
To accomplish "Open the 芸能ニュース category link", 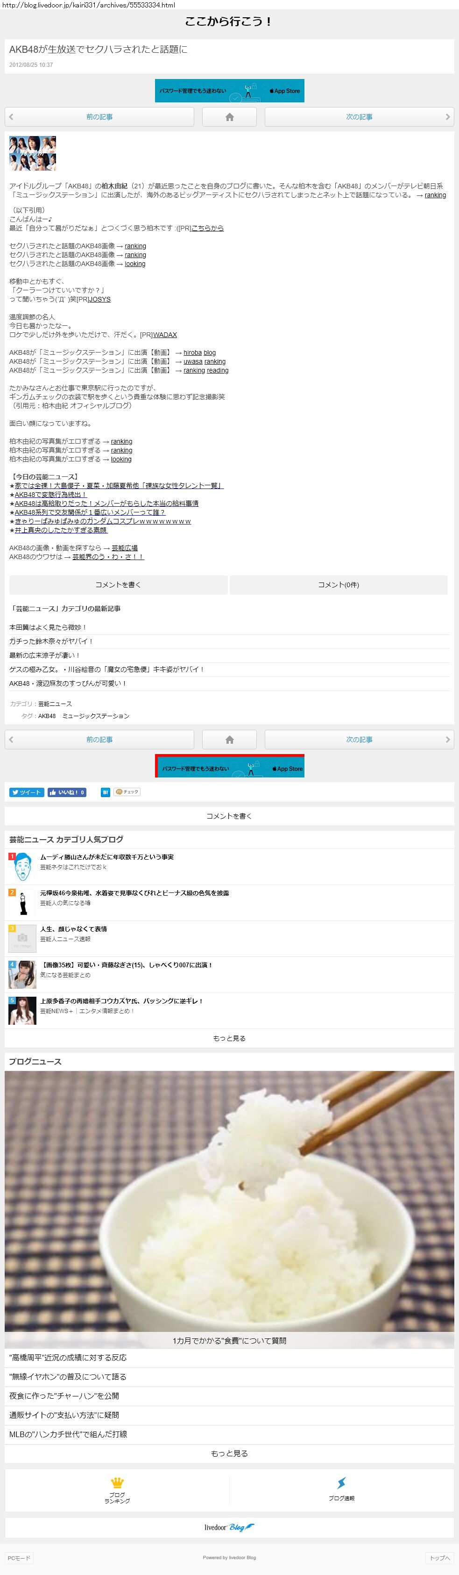I will tap(55, 704).
